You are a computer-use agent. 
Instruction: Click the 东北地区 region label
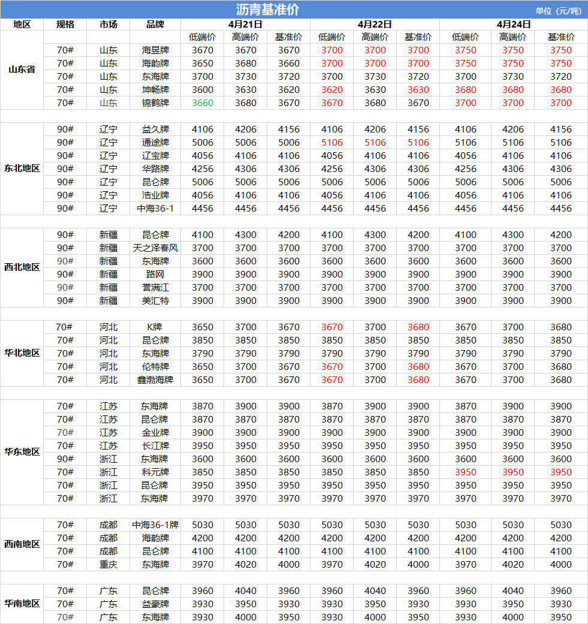coord(22,168)
